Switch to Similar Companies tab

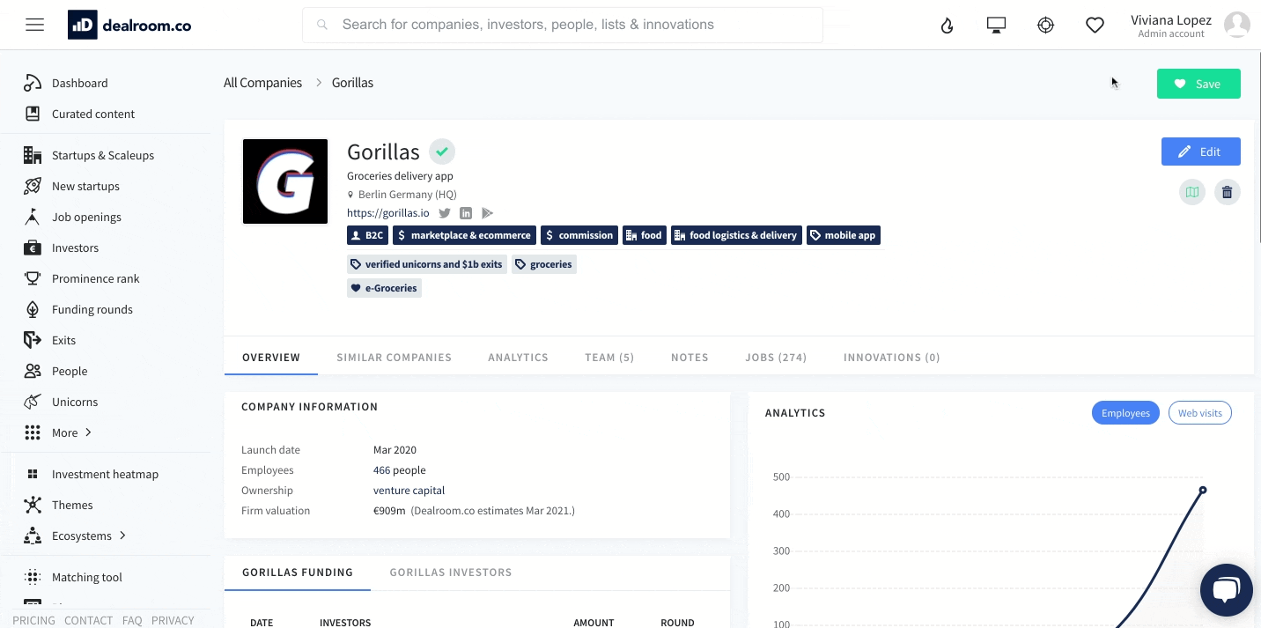[x=395, y=358]
